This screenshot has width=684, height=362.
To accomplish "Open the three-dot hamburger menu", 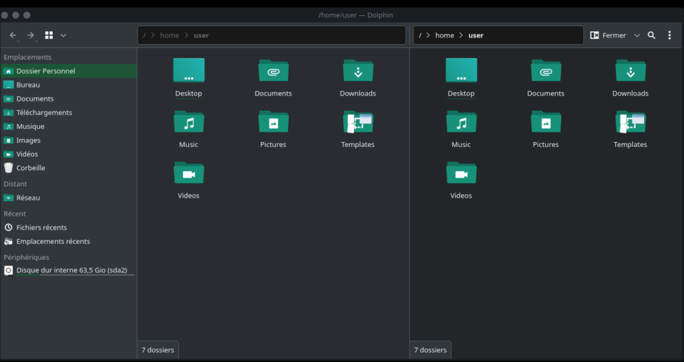I will [x=670, y=35].
